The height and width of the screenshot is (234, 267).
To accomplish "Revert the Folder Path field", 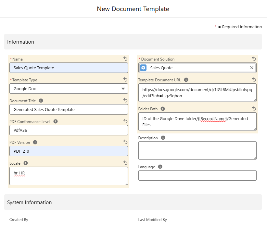I will (254, 108).
